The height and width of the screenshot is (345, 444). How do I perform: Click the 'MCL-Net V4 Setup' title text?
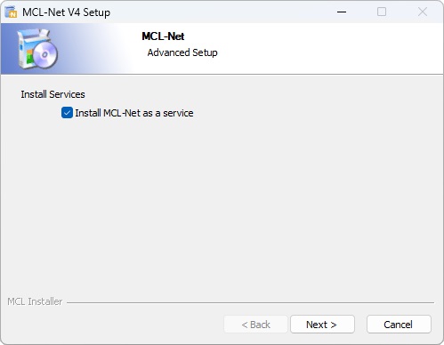[66, 12]
